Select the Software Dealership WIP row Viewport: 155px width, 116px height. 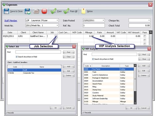(109, 99)
